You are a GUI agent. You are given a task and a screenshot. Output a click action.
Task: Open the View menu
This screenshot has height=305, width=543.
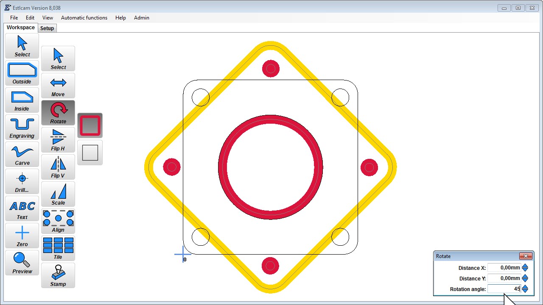point(48,18)
